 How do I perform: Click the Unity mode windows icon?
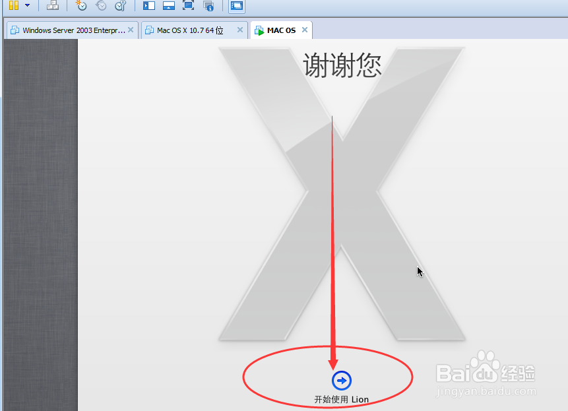208,5
